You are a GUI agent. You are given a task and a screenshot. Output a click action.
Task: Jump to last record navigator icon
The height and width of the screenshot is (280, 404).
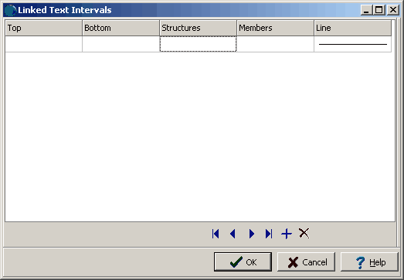269,234
